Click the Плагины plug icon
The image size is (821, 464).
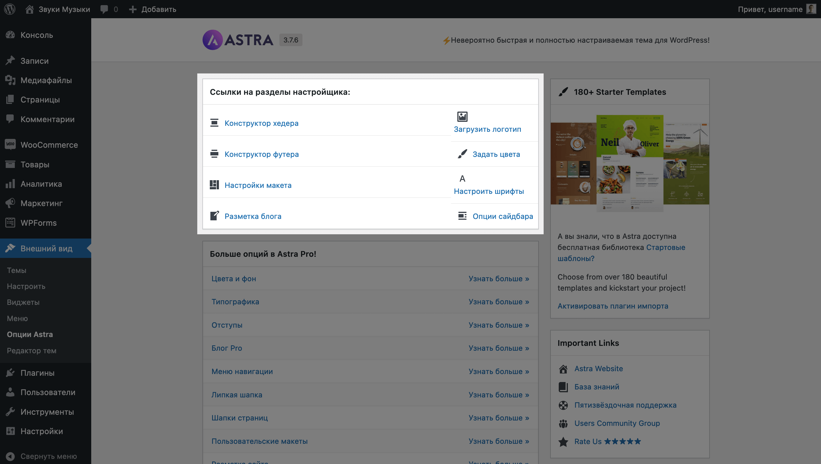(10, 373)
